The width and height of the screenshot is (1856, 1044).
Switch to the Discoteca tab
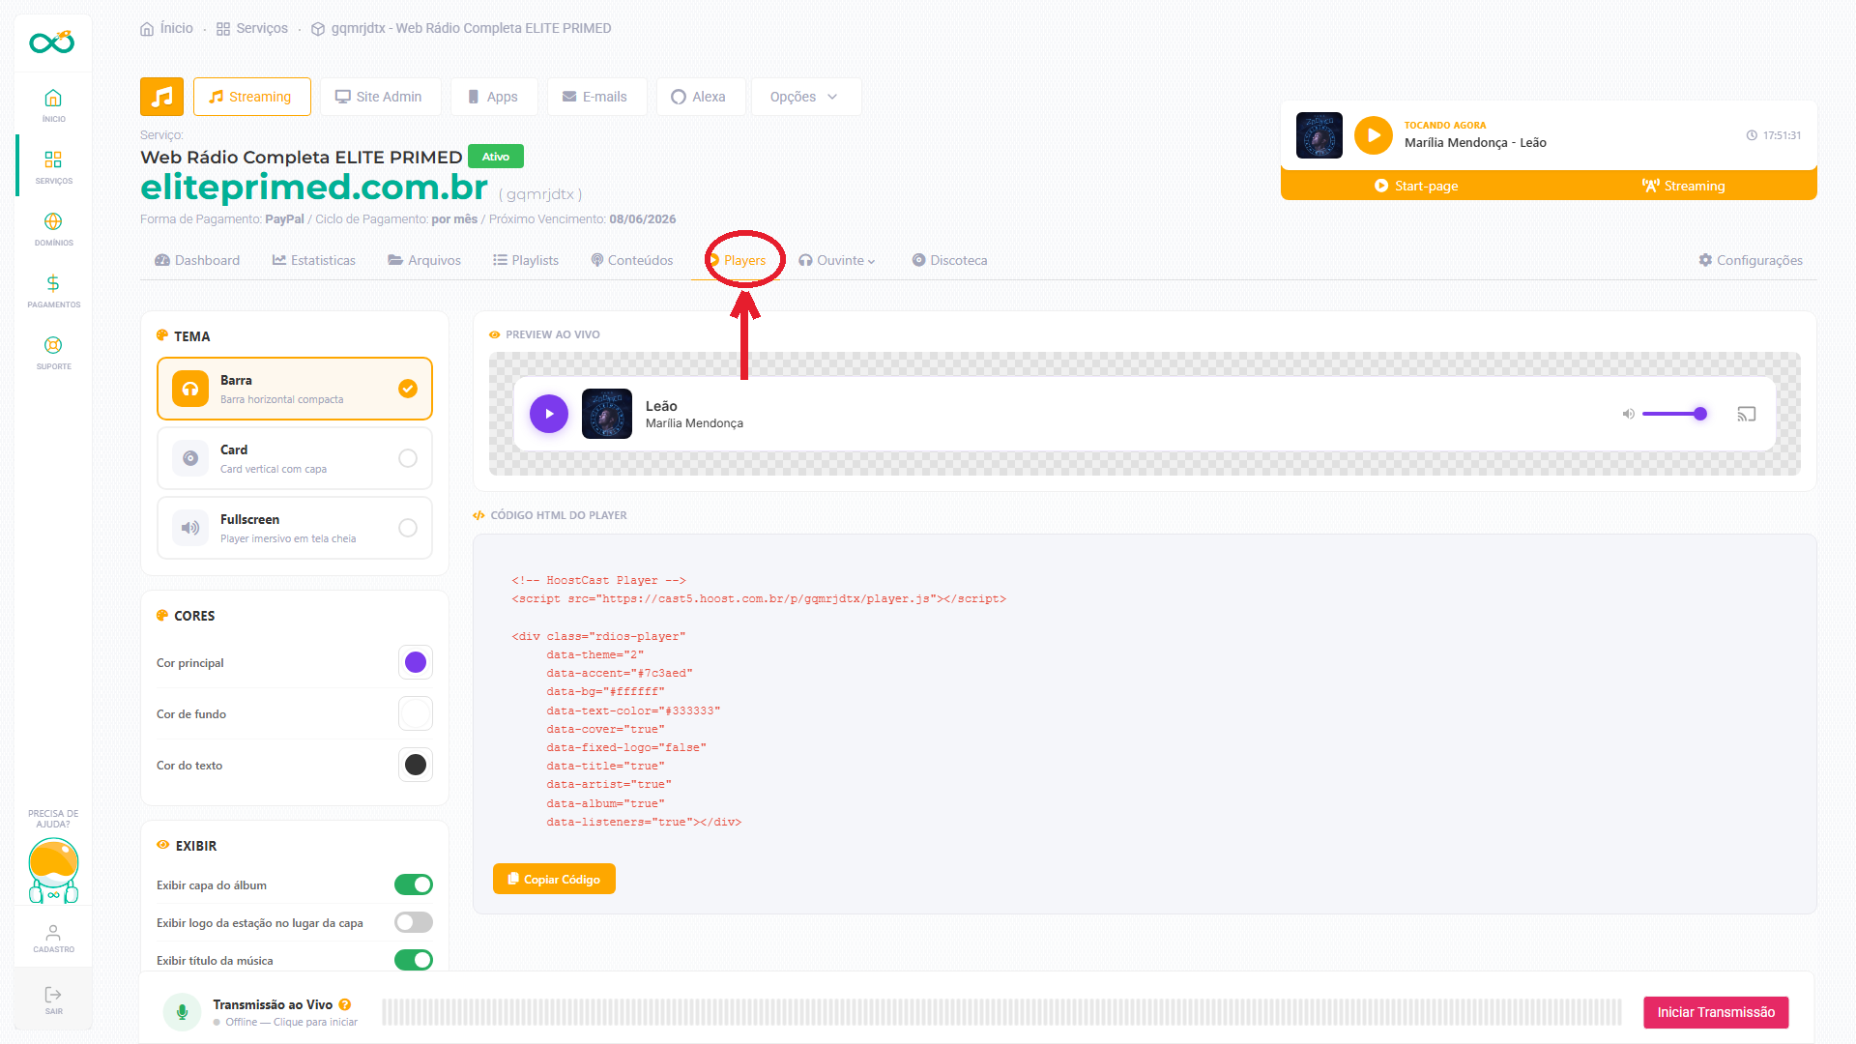coord(949,260)
